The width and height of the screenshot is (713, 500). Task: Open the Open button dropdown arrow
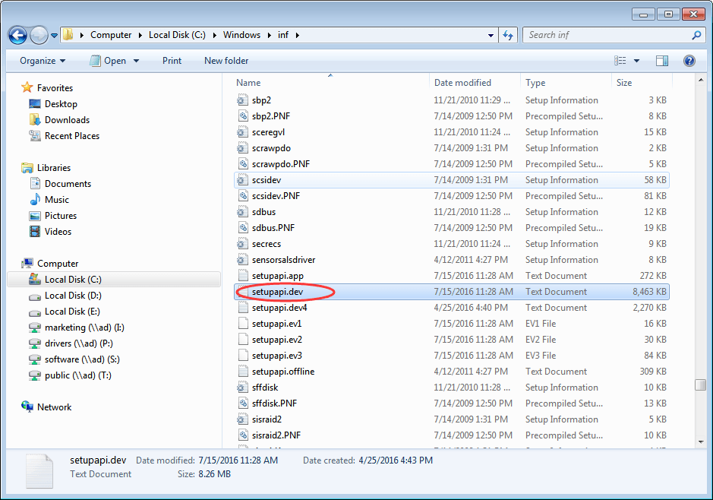[x=135, y=61]
